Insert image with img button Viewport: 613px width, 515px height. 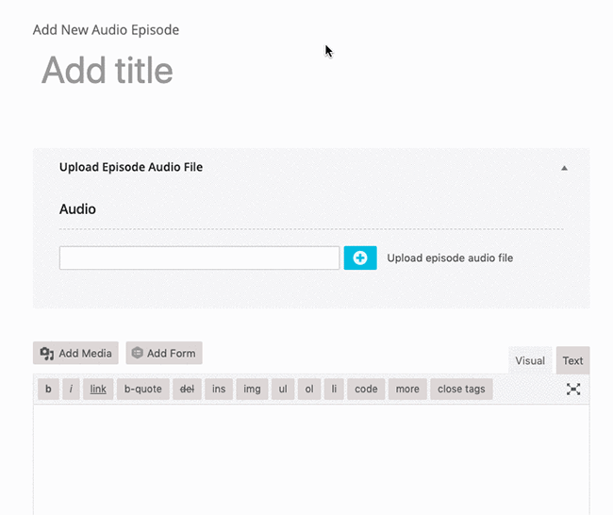[252, 390]
